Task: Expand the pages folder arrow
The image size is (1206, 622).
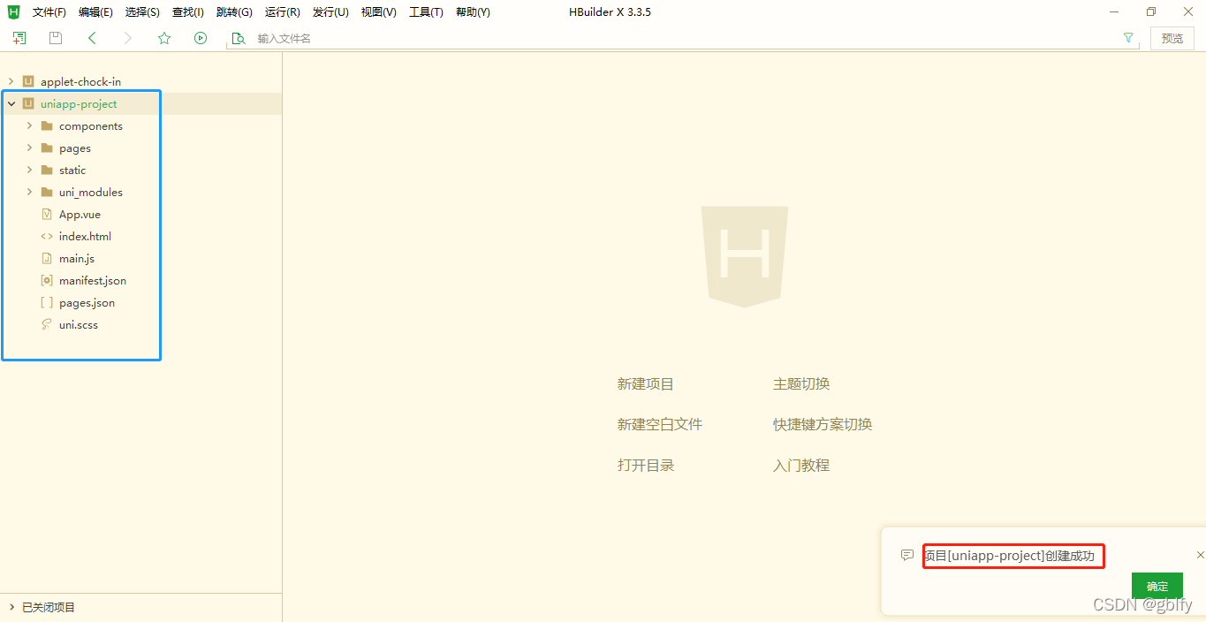Action: (x=29, y=148)
